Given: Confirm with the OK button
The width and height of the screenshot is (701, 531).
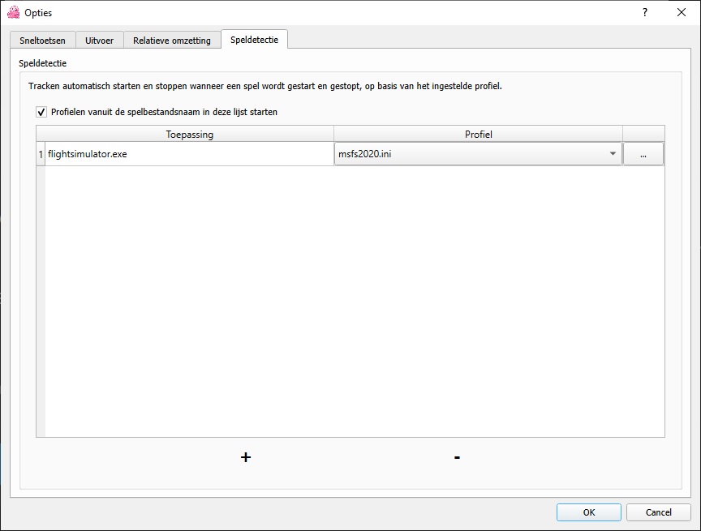Looking at the screenshot, I should point(589,512).
